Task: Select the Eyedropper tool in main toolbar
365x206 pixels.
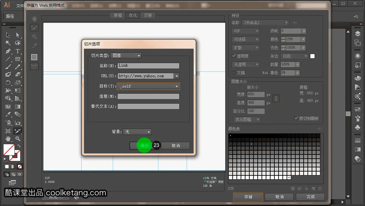Action: click(8, 114)
